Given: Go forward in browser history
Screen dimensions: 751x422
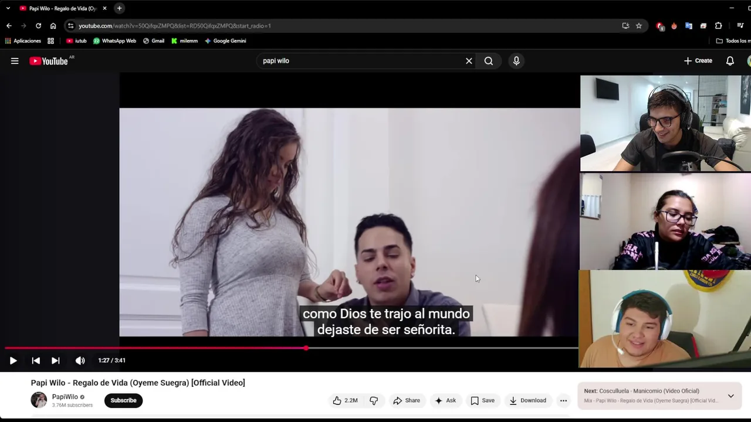Looking at the screenshot, I should tap(23, 26).
